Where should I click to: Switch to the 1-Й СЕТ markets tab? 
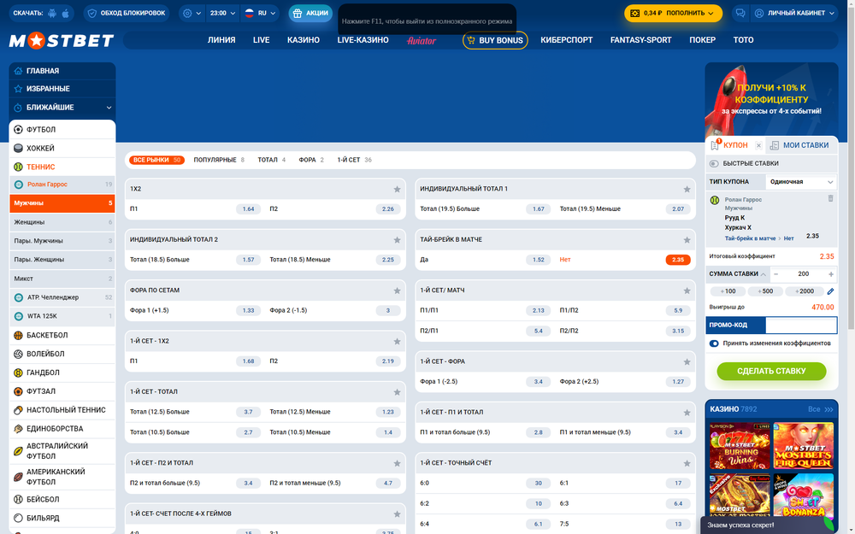pyautogui.click(x=355, y=161)
